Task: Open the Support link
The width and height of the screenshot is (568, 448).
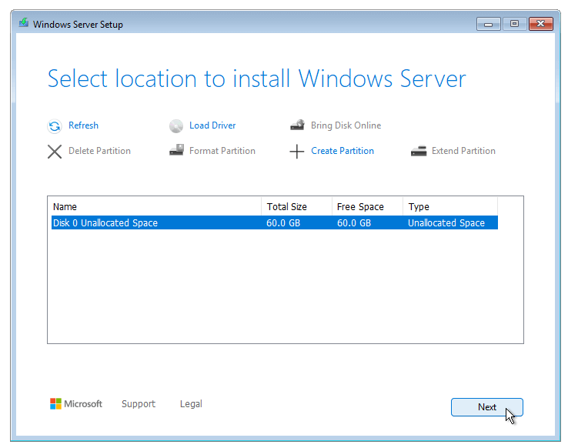Action: click(139, 404)
